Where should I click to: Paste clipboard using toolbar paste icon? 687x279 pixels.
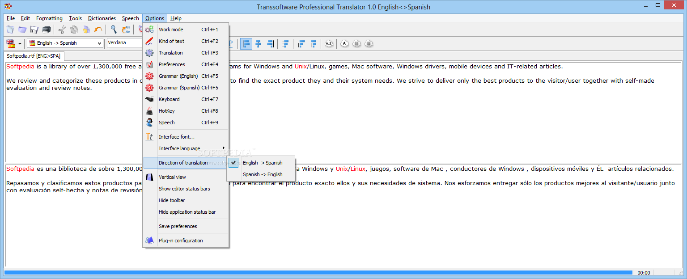tap(86, 30)
